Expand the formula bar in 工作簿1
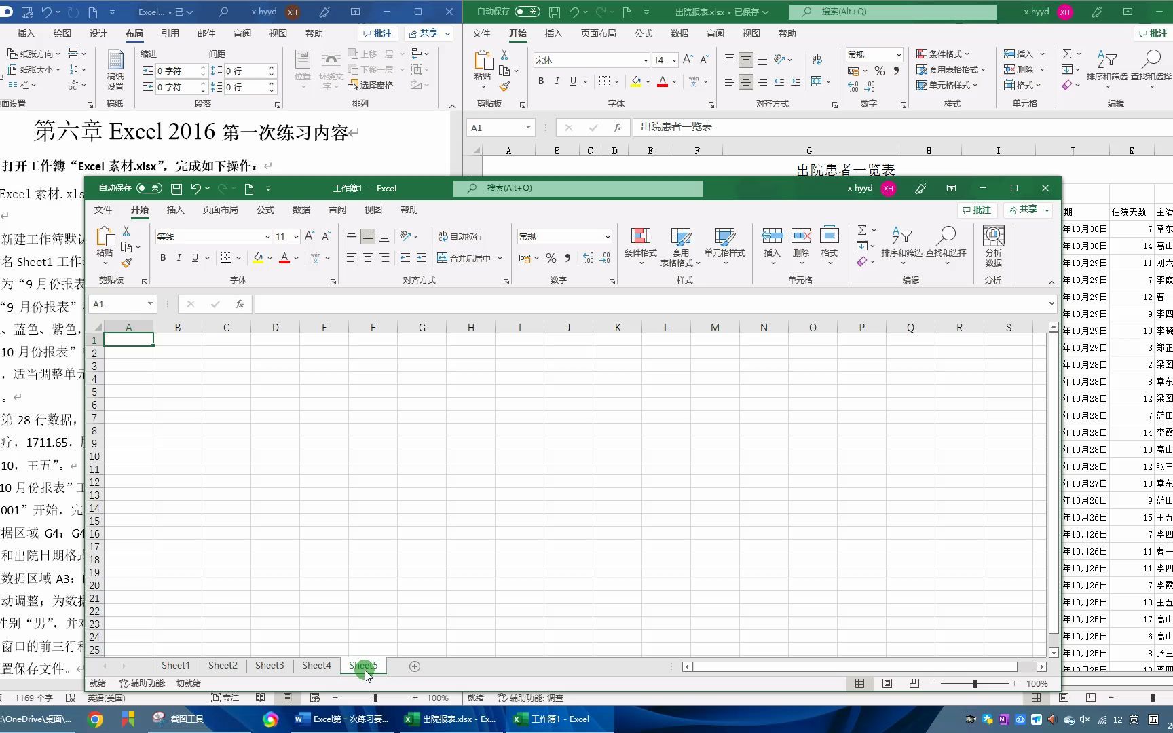1173x733 pixels. click(x=1051, y=304)
